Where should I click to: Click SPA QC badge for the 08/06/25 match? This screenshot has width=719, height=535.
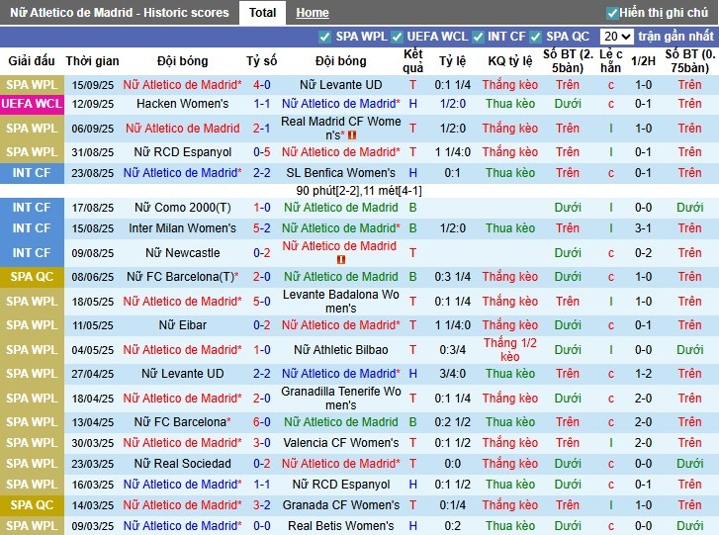coord(32,277)
